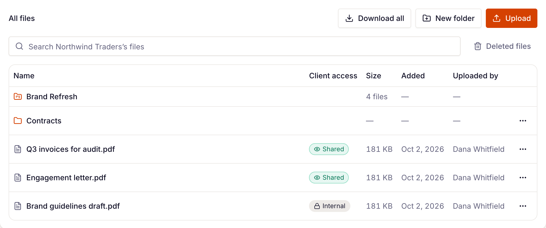Screen dimensions: 546x228
Task: Click Dana Whitfield in Engagement letter row
Action: [479, 178]
